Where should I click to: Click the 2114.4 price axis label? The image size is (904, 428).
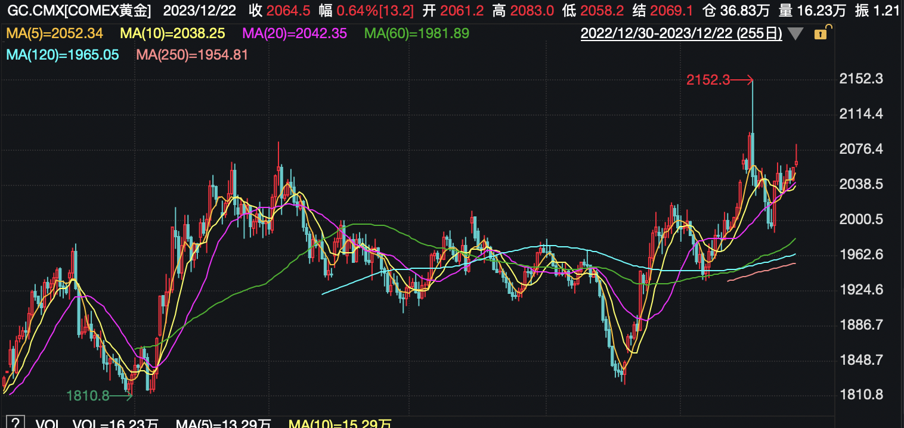[860, 114]
